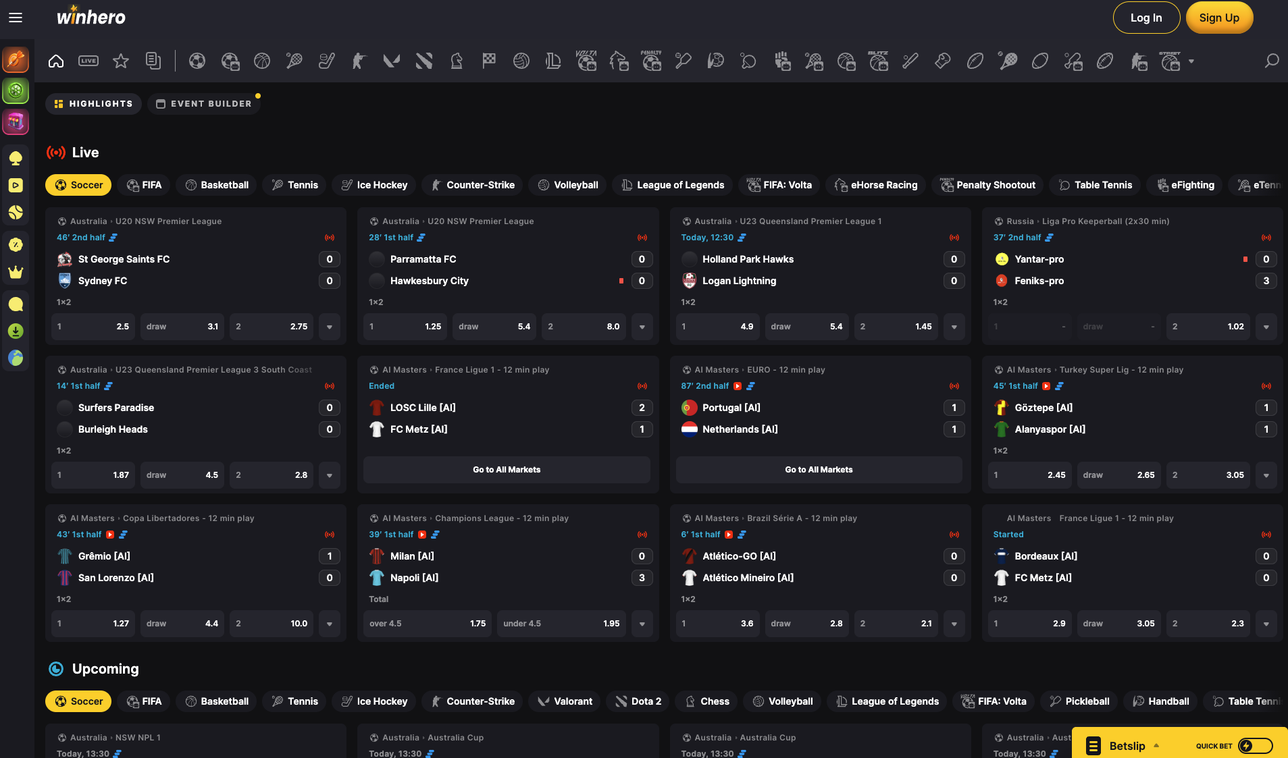Select the Street basketball icon in top bar
The height and width of the screenshot is (758, 1288).
point(1170,61)
